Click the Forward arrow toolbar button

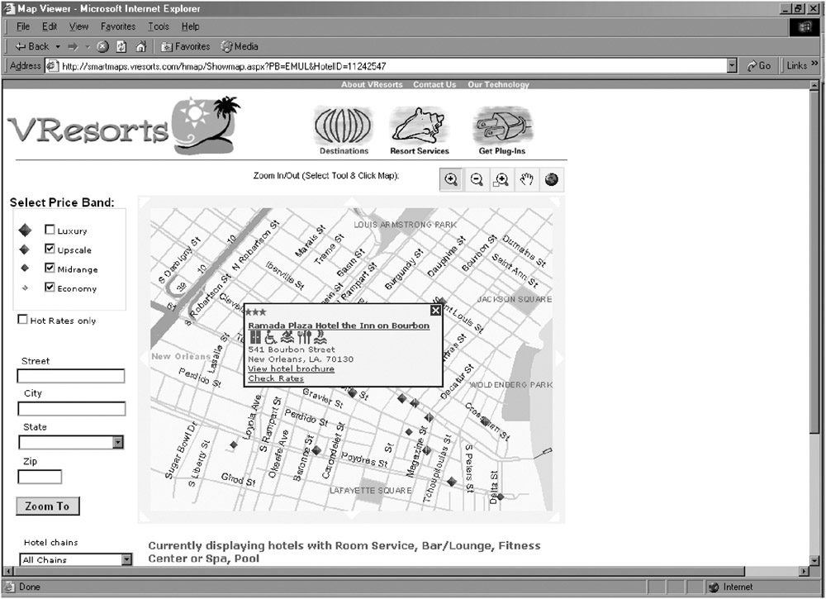click(x=73, y=47)
